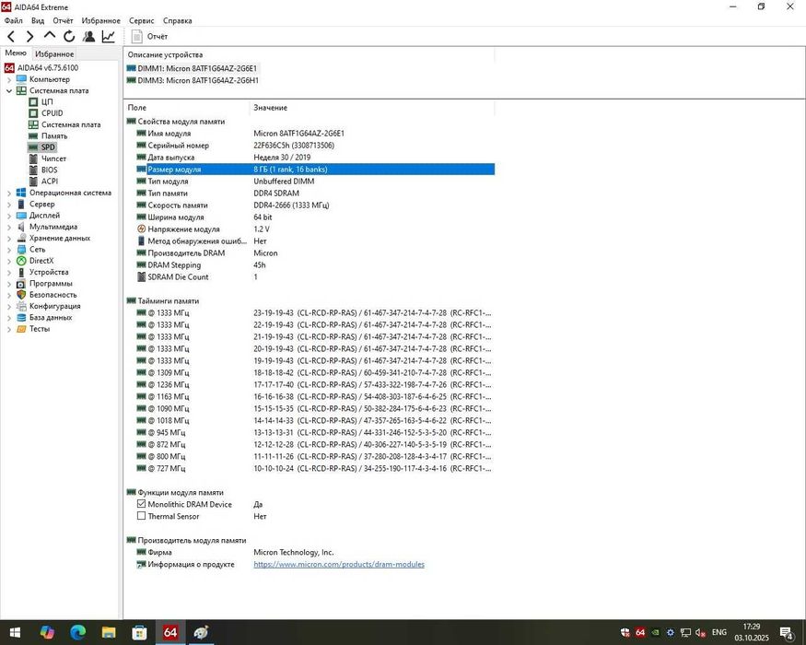806x645 pixels.
Task: Click the Устройства tree icon
Action: [21, 272]
